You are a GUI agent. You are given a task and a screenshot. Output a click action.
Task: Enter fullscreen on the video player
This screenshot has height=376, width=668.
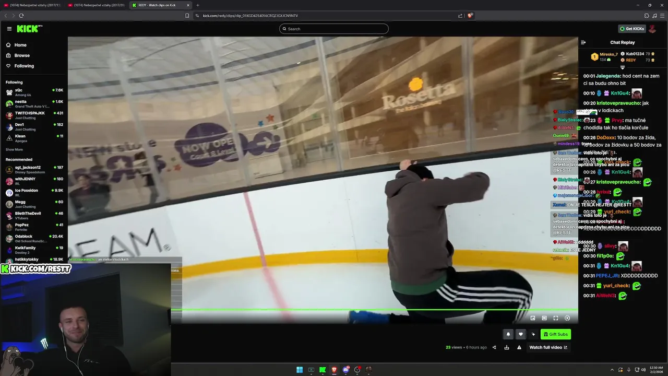pyautogui.click(x=556, y=318)
